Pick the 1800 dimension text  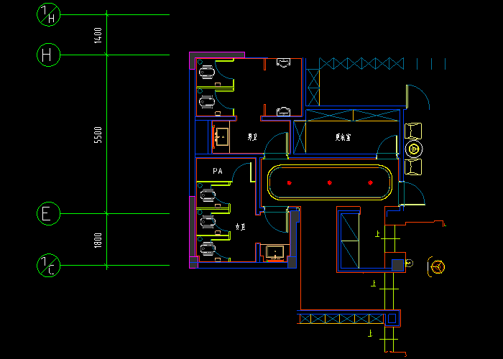pos(98,241)
